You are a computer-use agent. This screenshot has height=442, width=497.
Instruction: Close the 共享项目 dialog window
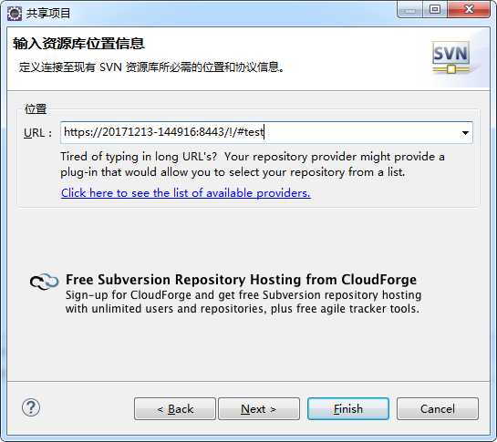pos(469,10)
